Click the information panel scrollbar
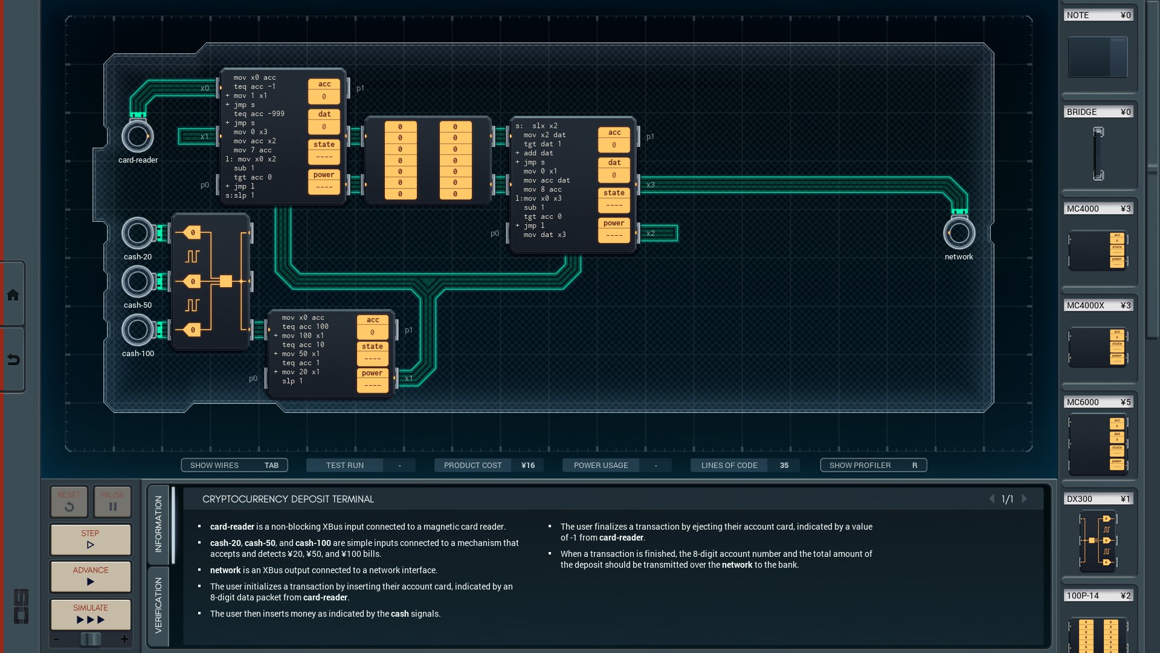The width and height of the screenshot is (1160, 653). point(173,524)
